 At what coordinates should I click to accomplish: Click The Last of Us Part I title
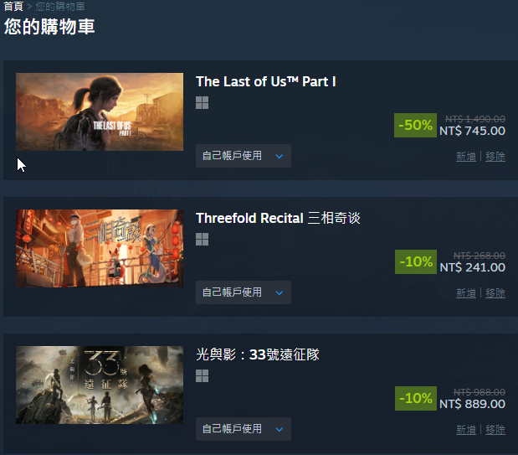[266, 81]
